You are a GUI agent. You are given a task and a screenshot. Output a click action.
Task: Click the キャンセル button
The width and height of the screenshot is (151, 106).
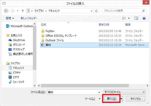(136, 99)
